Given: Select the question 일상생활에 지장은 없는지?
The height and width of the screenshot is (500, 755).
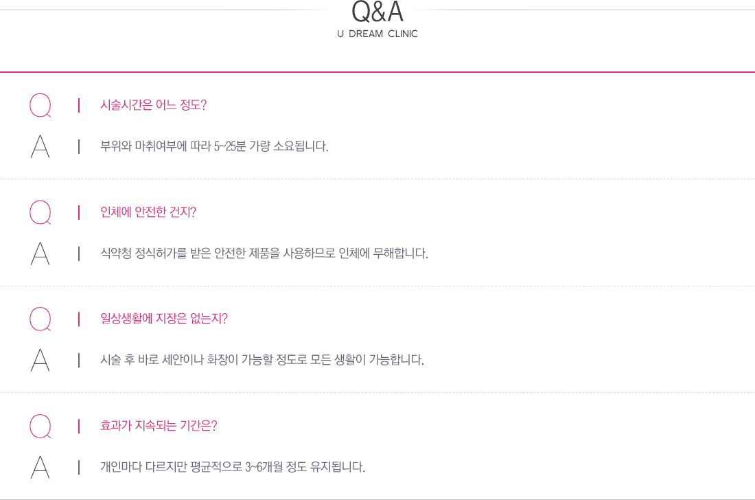Looking at the screenshot, I should 164,319.
